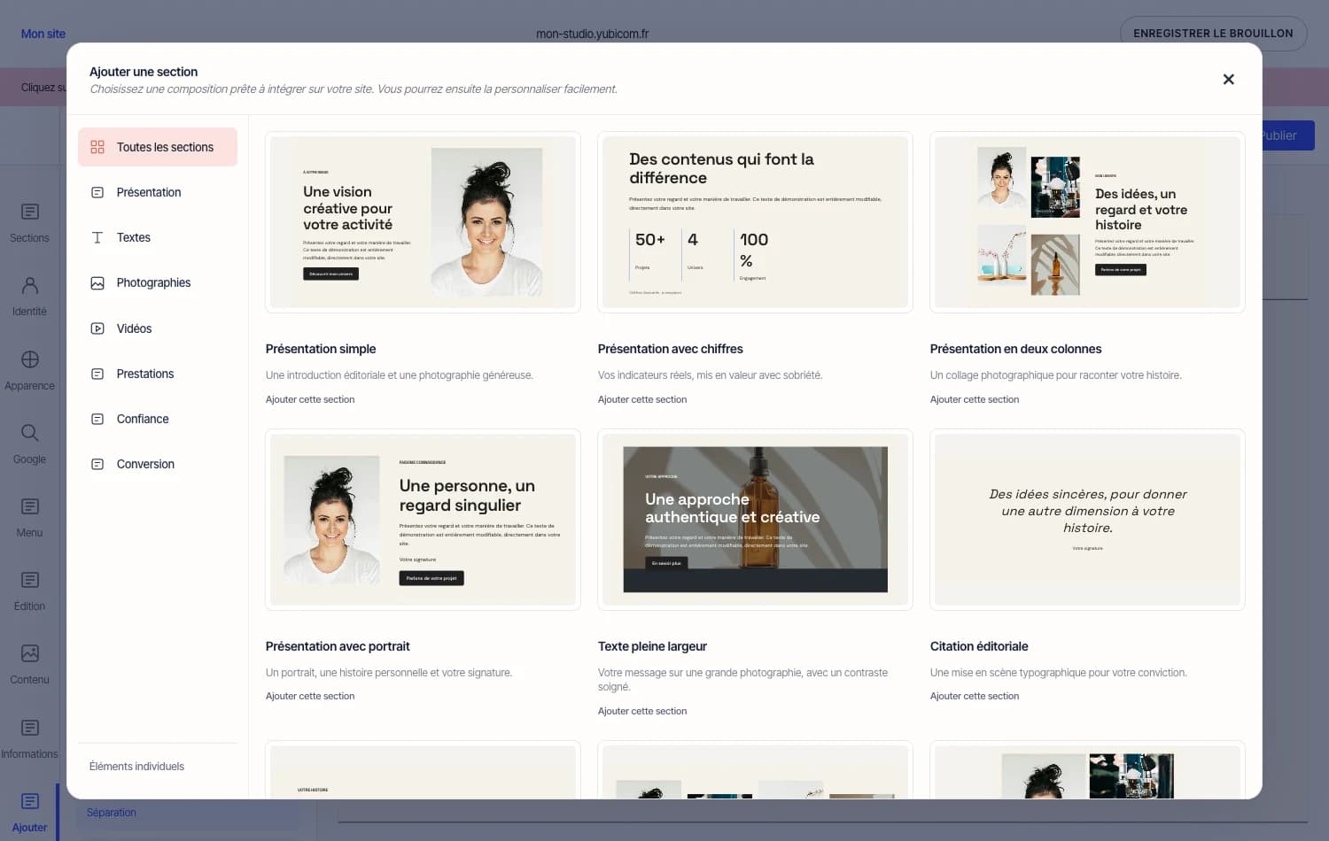
Task: Click the Photographies image icon
Action: (x=97, y=283)
